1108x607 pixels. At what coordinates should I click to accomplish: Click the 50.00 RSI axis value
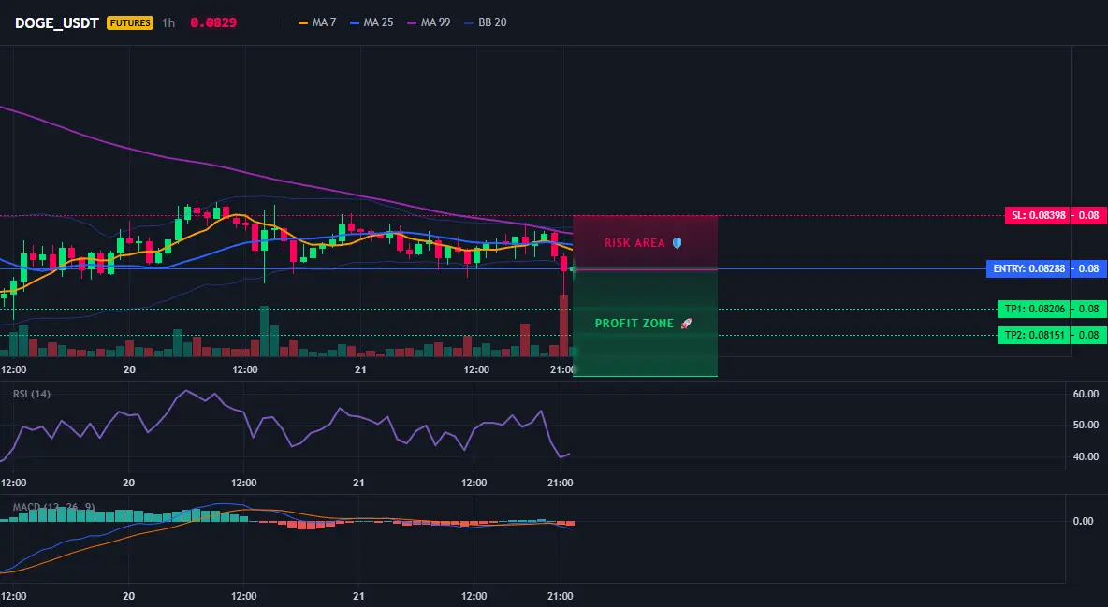(1086, 425)
